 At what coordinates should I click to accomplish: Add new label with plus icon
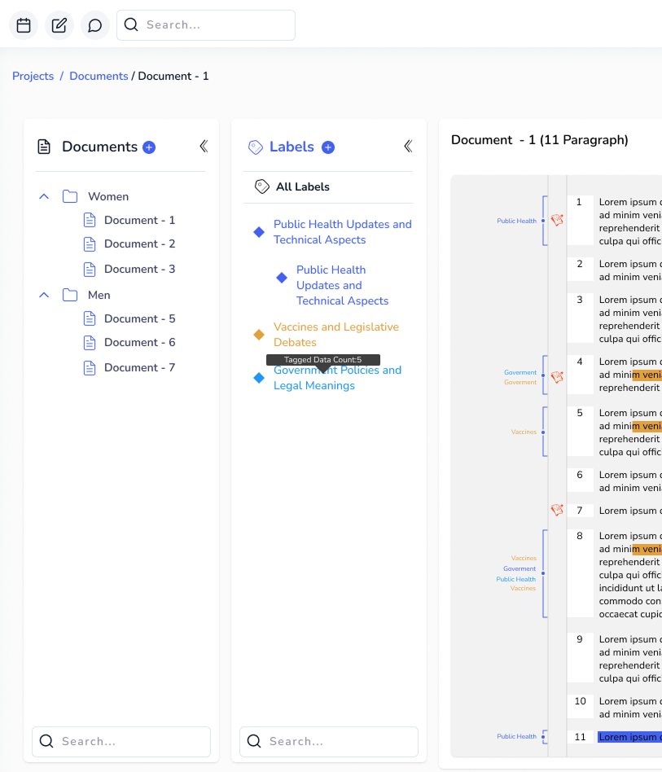328,147
